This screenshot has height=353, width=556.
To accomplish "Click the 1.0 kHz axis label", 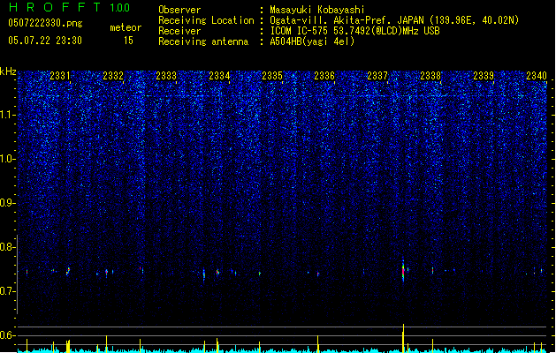I will (x=8, y=159).
